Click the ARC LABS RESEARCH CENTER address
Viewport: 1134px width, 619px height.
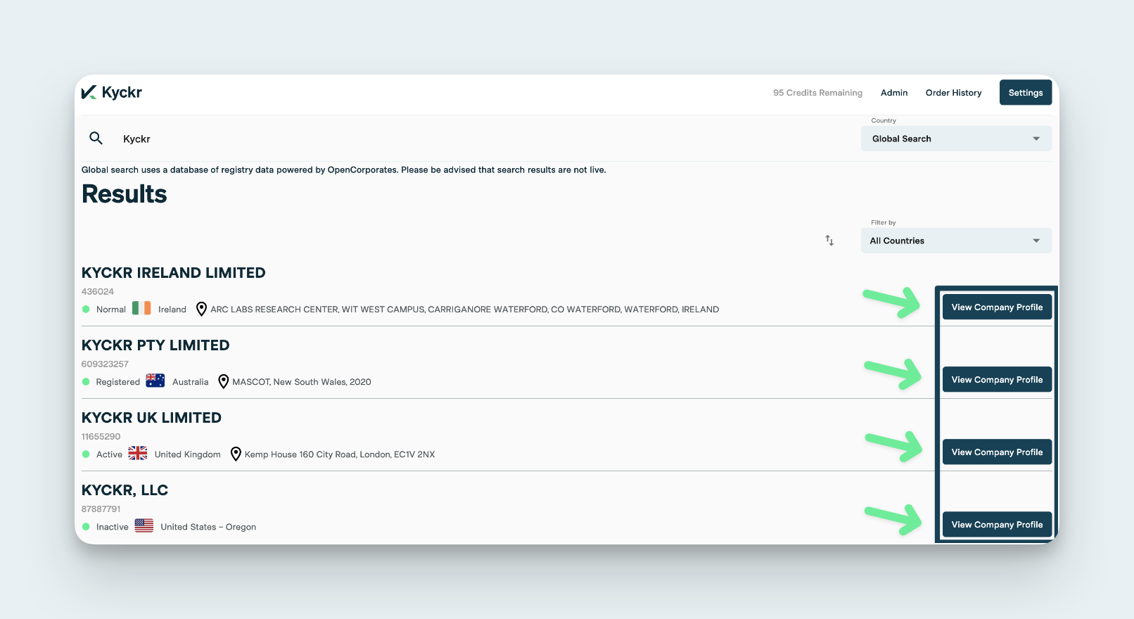pos(464,309)
